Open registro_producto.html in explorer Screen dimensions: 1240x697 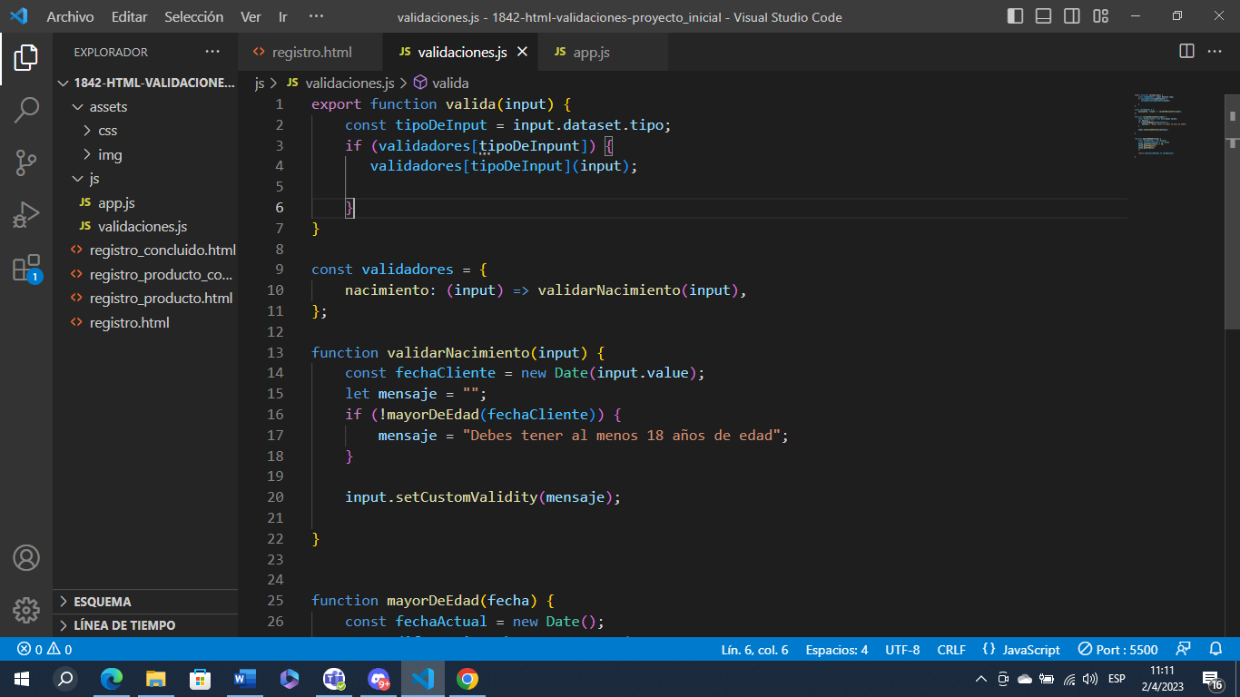point(145,299)
